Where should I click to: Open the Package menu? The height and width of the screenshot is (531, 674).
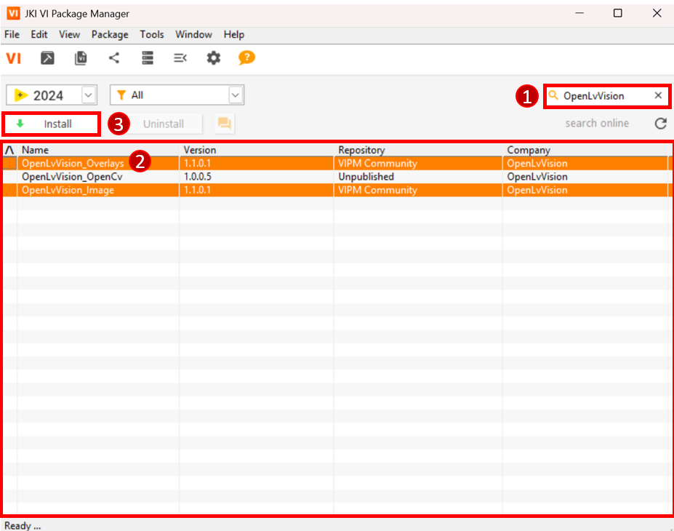[110, 34]
